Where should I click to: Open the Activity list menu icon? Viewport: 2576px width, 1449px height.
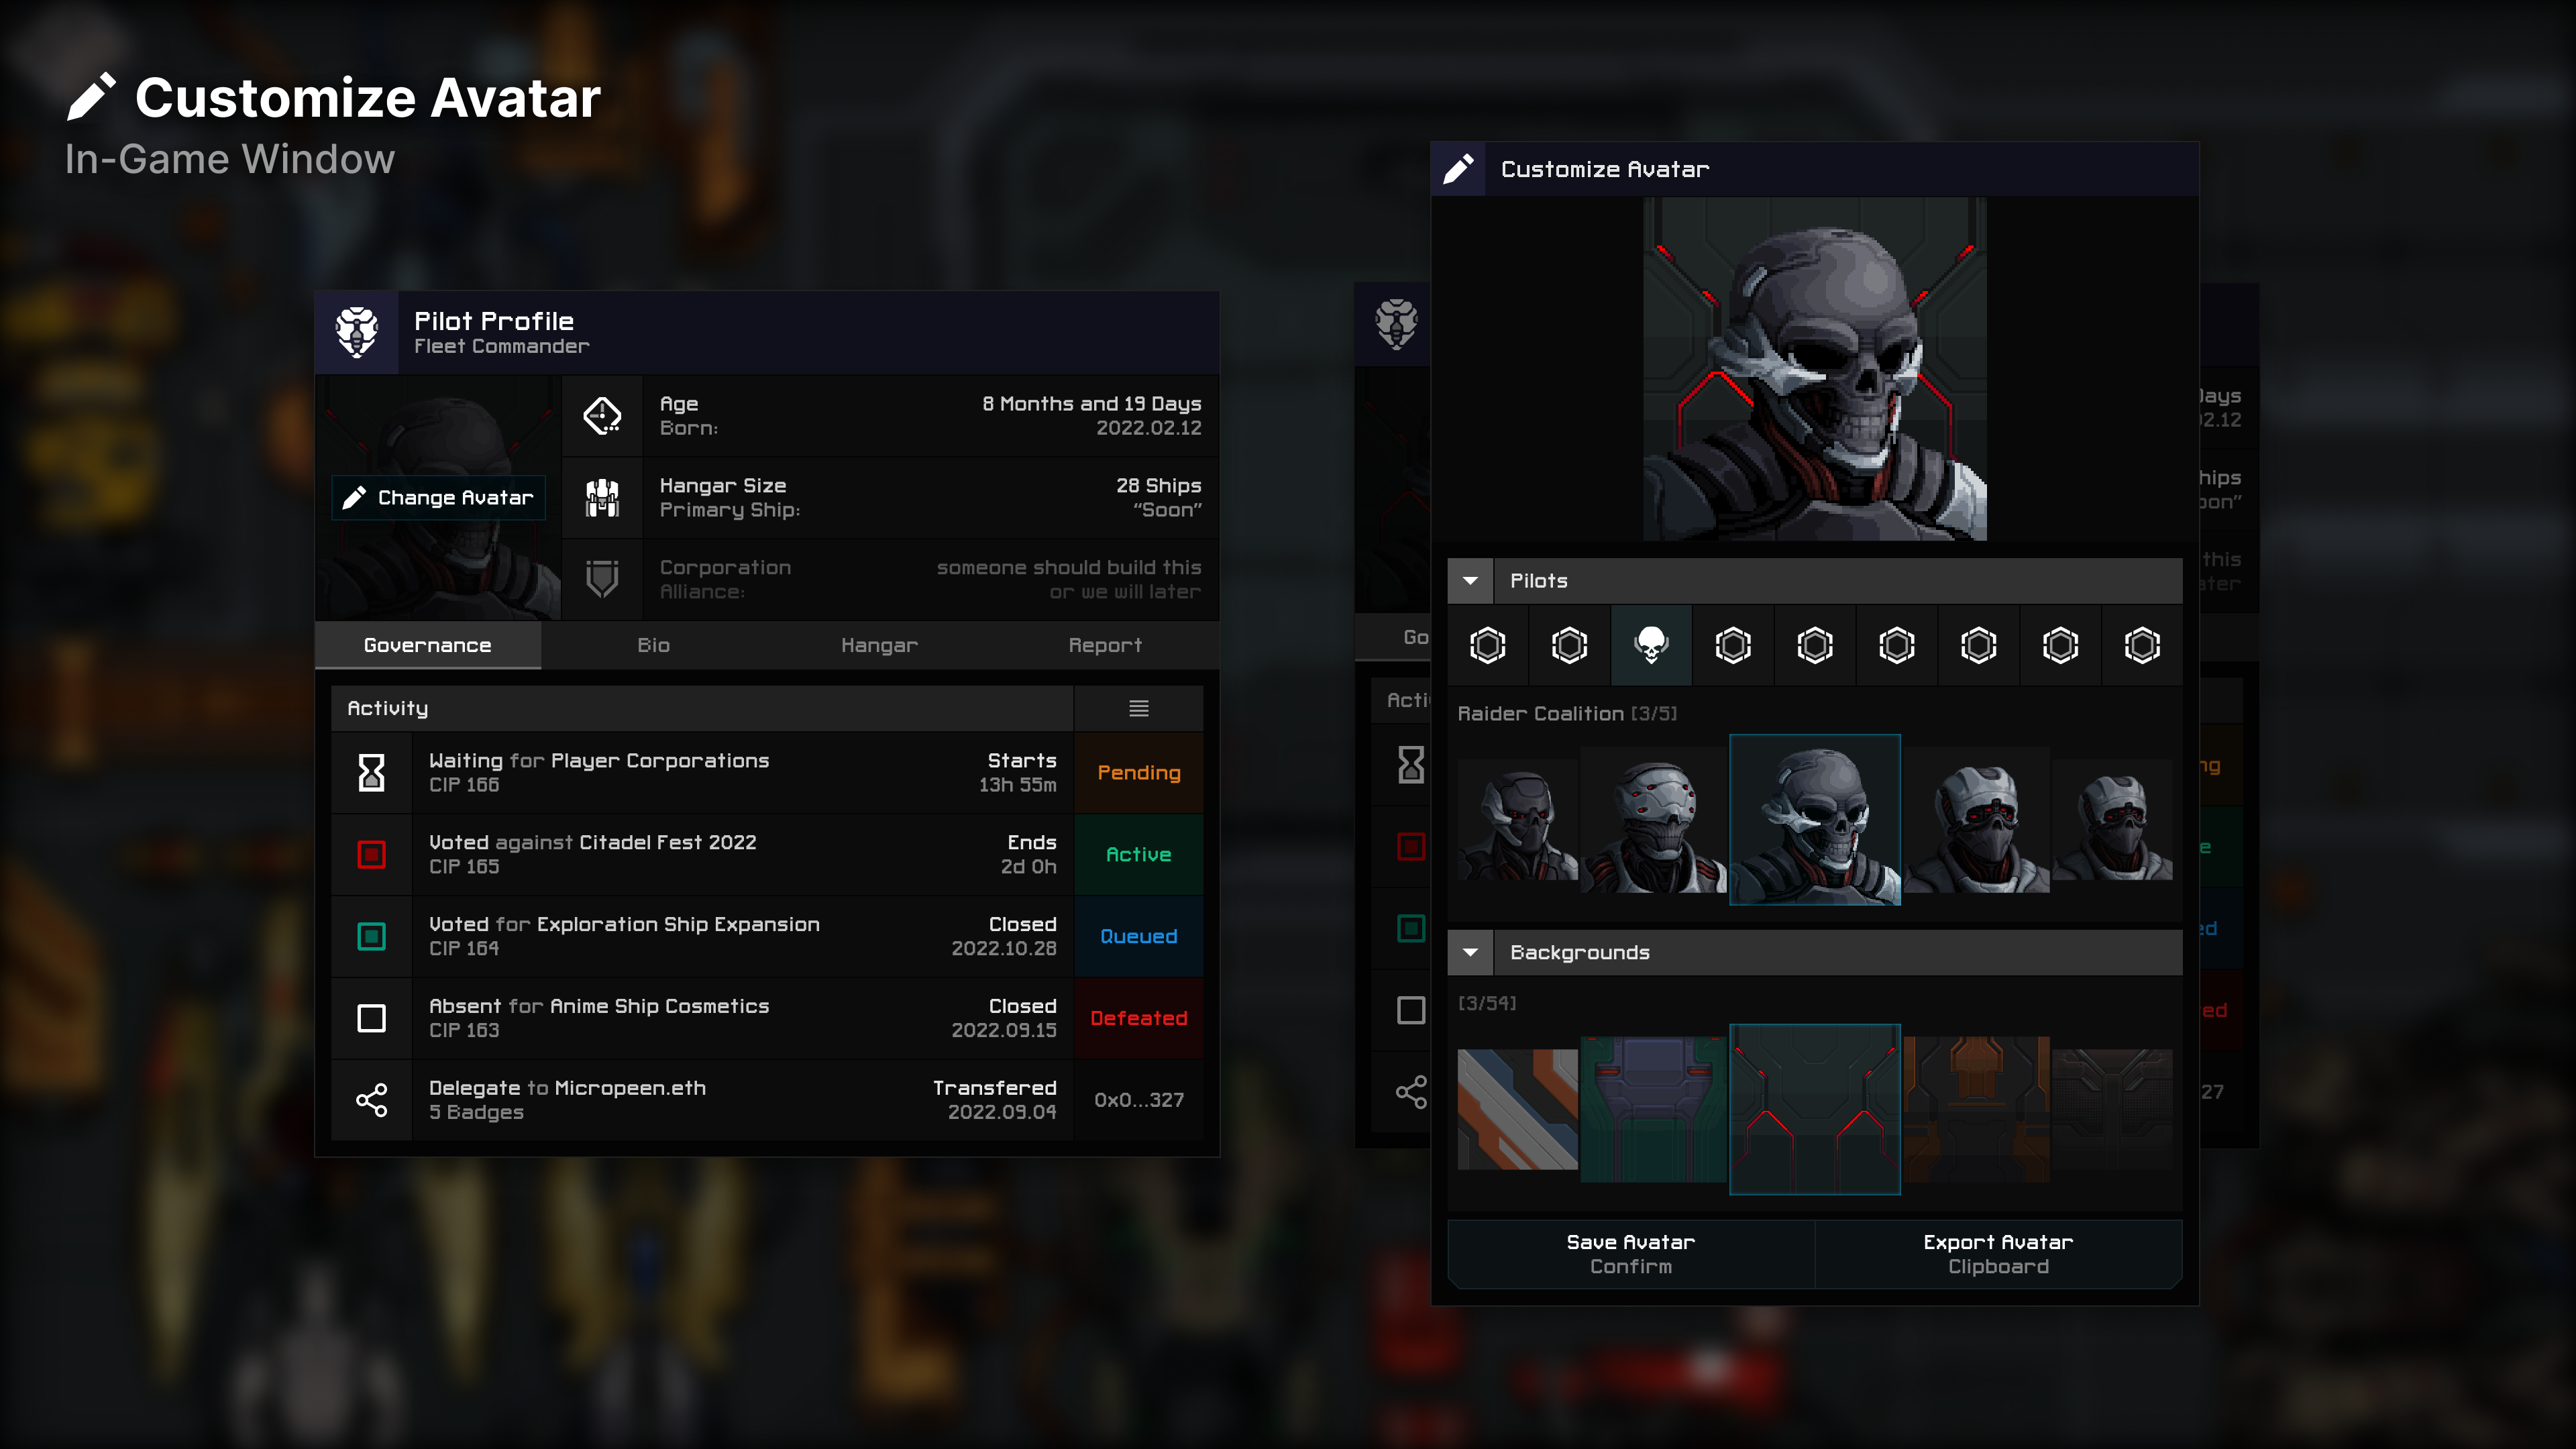[x=1138, y=708]
